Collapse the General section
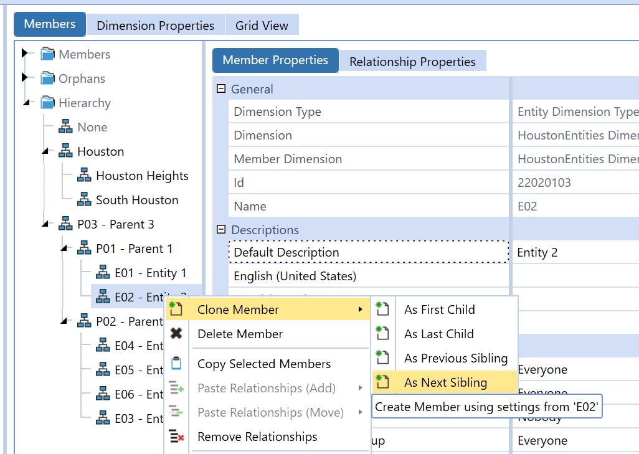The image size is (639, 454). tap(220, 89)
